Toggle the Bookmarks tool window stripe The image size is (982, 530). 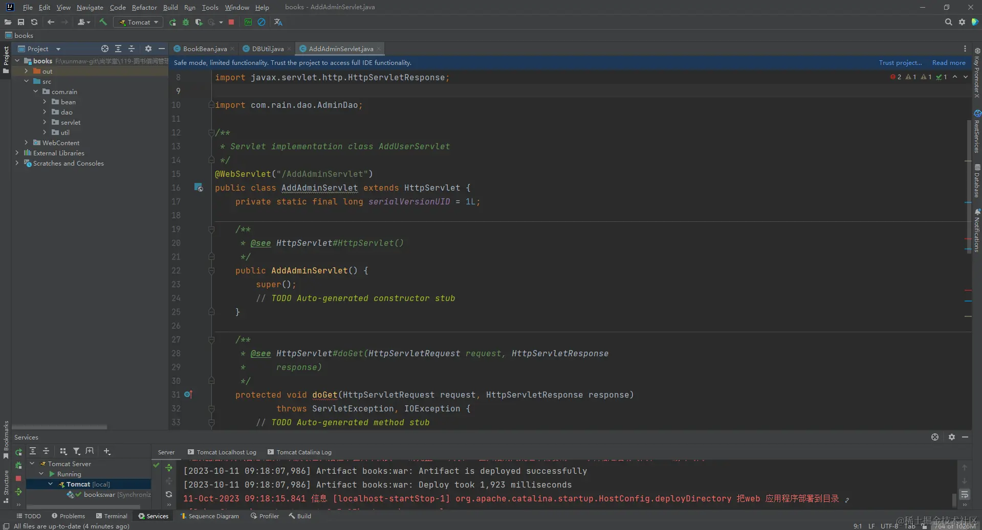coord(6,439)
